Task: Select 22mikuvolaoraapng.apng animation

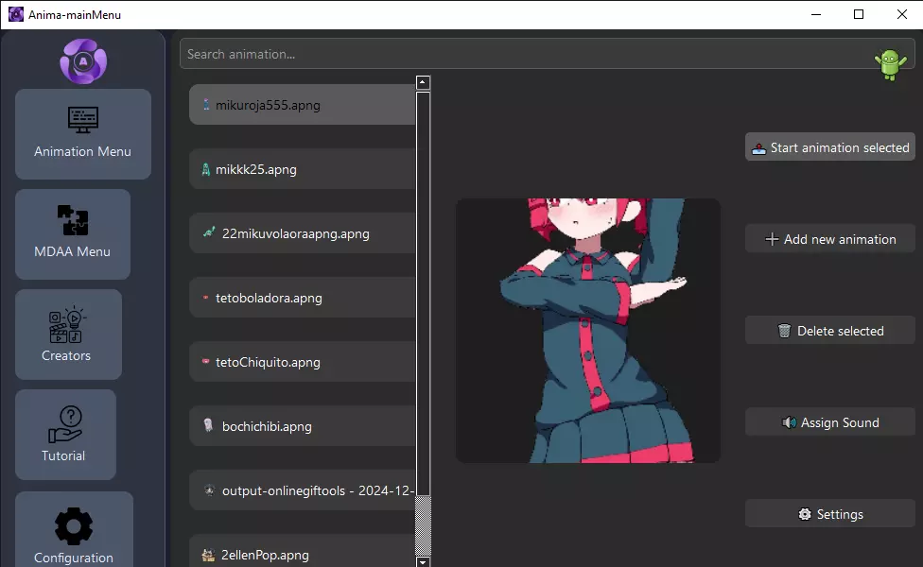Action: [x=302, y=233]
